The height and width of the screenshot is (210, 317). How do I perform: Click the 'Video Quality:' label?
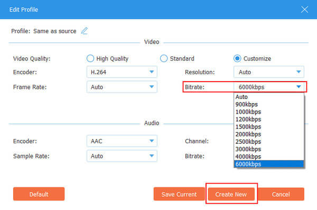click(32, 58)
